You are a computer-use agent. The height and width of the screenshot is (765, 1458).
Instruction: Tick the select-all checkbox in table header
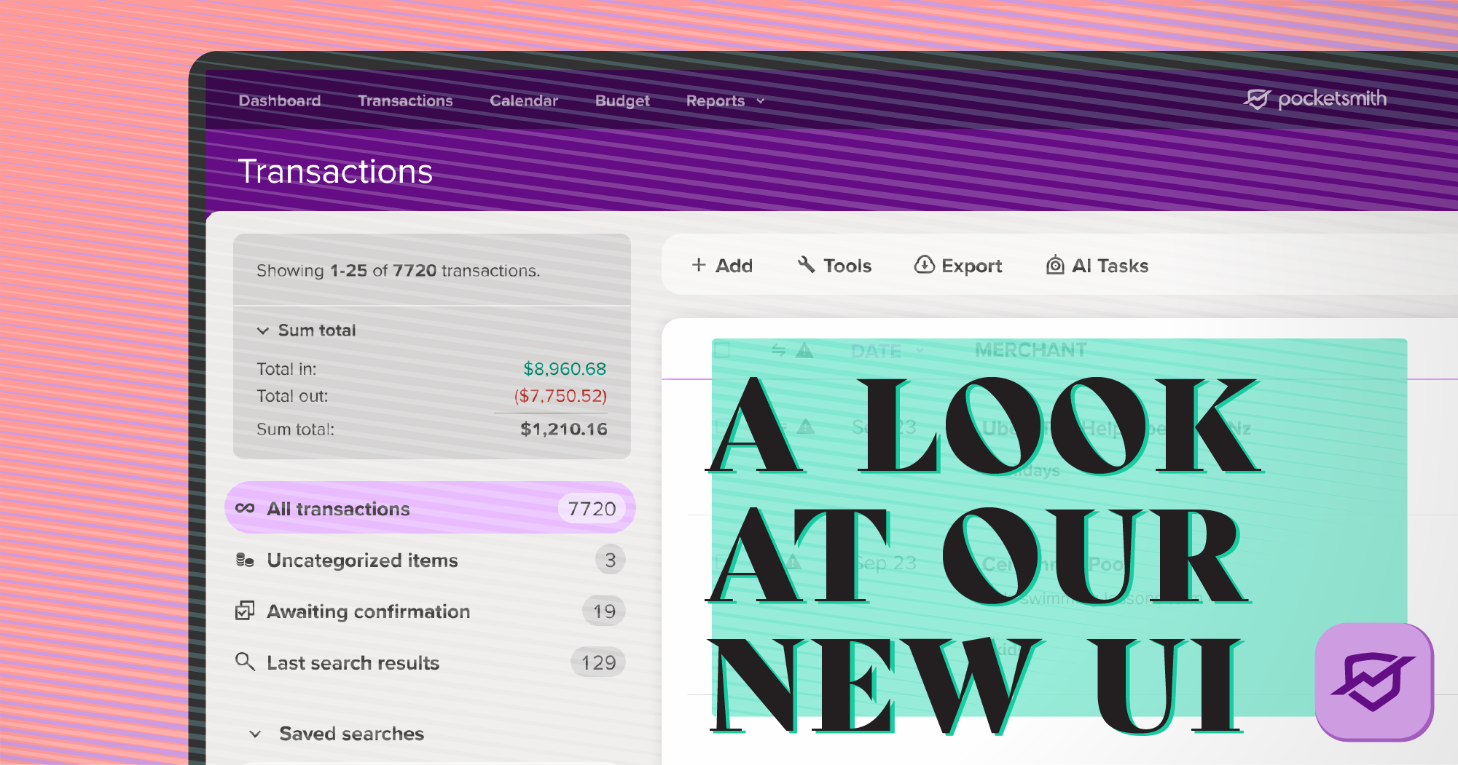click(722, 351)
